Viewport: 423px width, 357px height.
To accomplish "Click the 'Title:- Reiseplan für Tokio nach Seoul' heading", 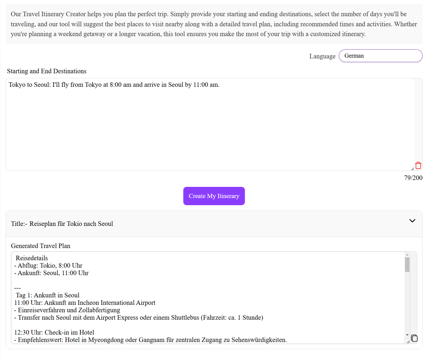I will (x=62, y=224).
